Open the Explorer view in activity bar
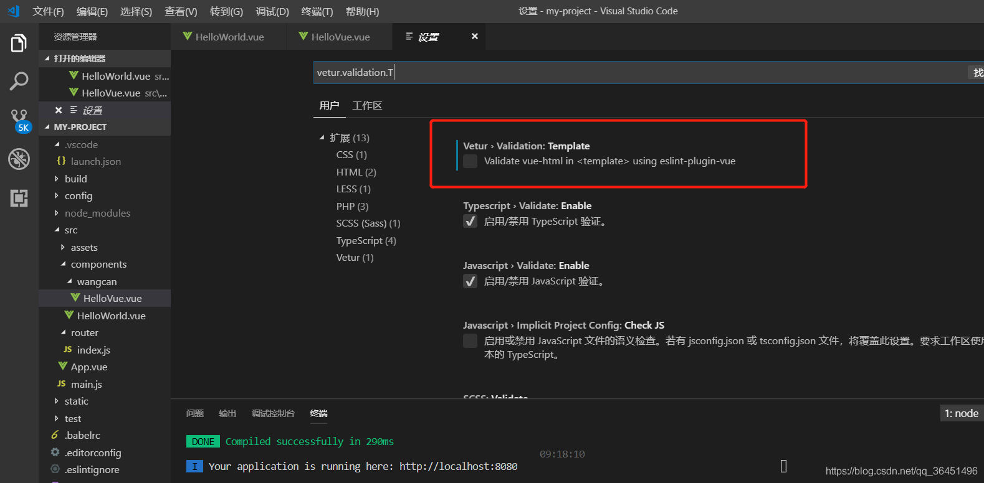This screenshot has height=483, width=984. point(19,44)
